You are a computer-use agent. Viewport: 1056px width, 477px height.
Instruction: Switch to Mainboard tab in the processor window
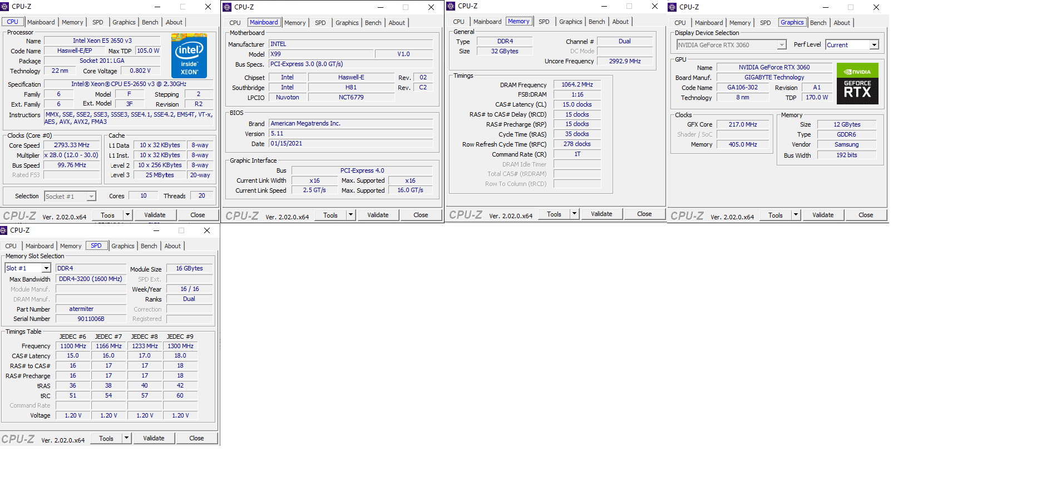click(x=41, y=22)
